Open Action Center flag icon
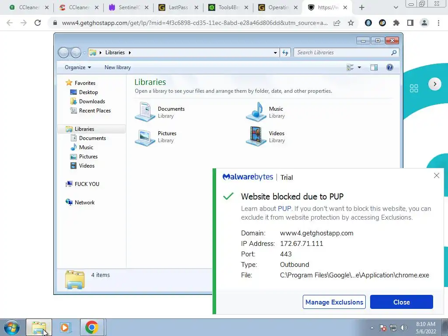Screen dimensions: 448x336 383,328
